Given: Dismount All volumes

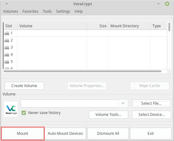Looking at the screenshot, I should pos(108,134).
